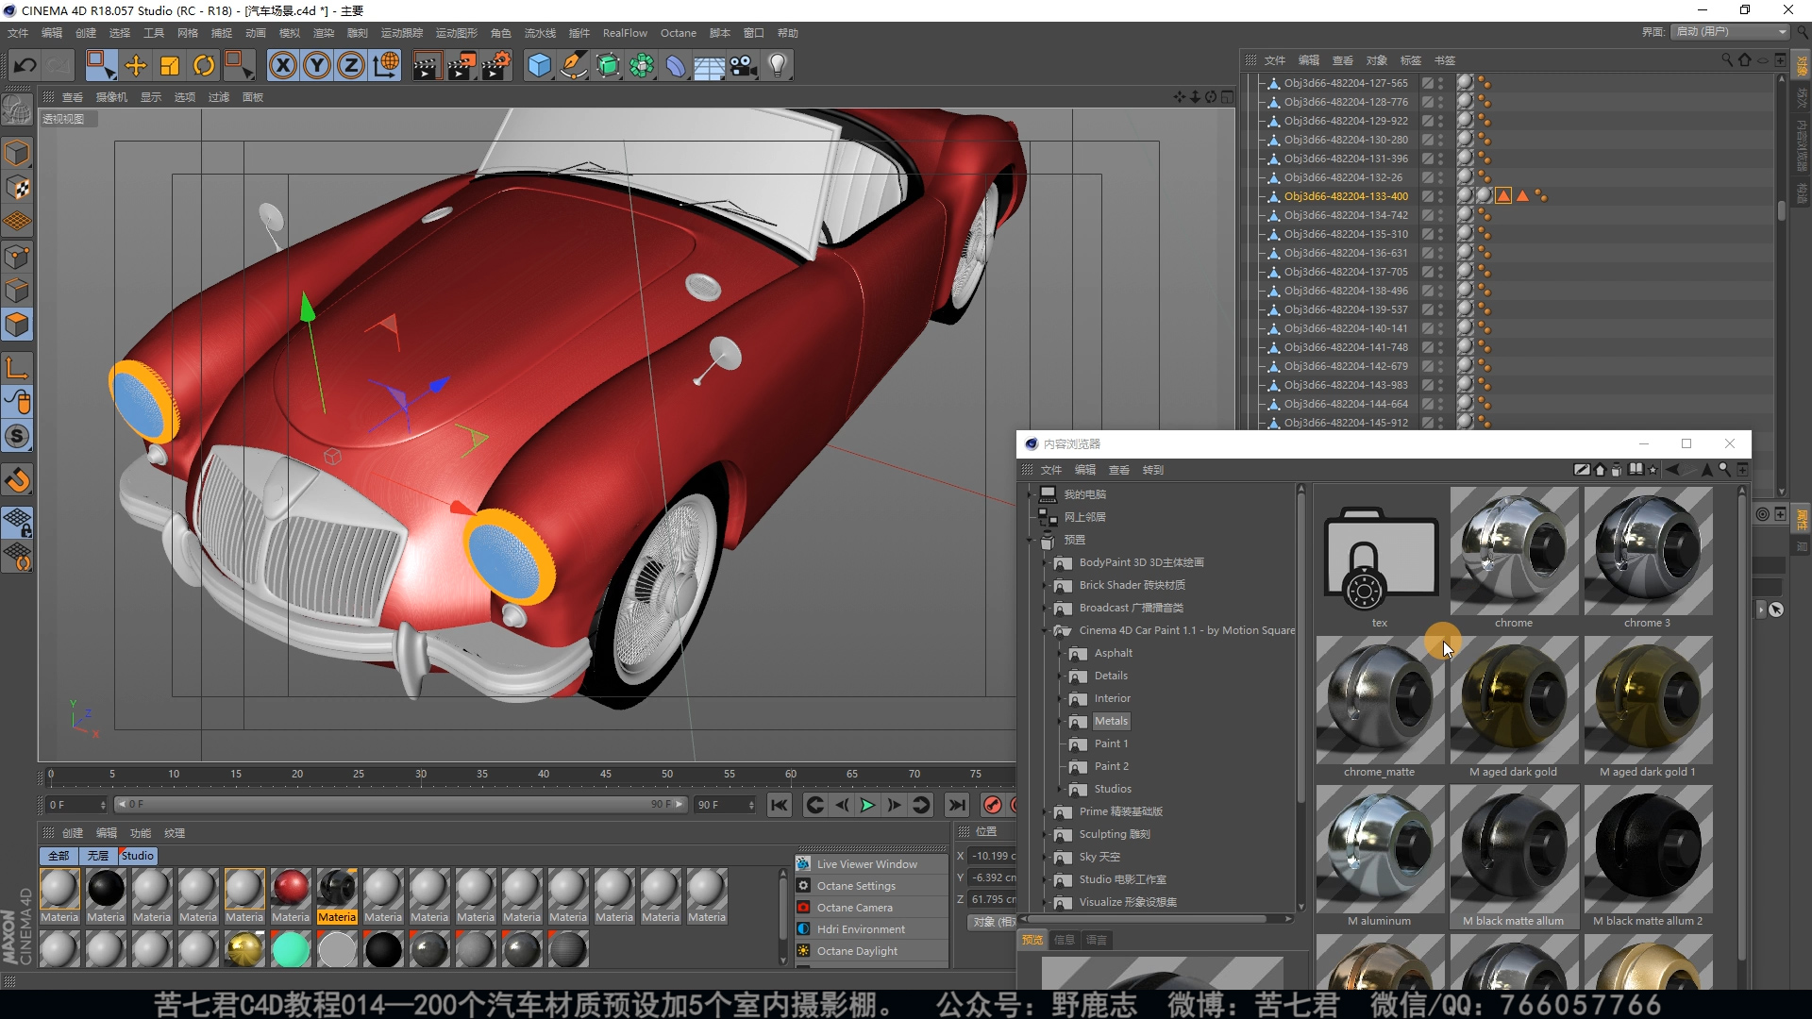Toggle visibility dots of Obj3d66-482204-127-565
This screenshot has height=1019, width=1812.
[1440, 83]
